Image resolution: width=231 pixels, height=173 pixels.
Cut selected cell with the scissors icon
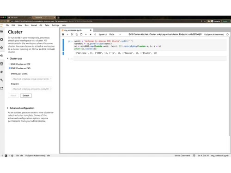(x=72, y=35)
